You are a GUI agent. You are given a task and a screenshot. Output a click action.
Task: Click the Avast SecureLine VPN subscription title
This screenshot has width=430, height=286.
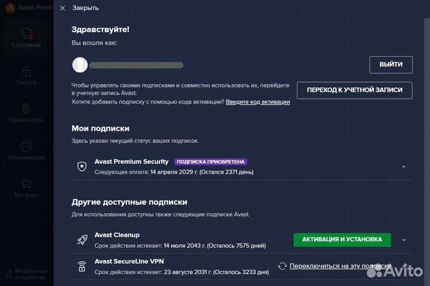[129, 262]
